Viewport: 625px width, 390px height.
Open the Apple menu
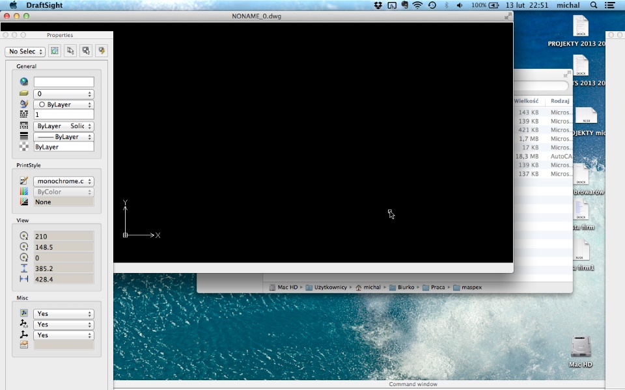13,5
